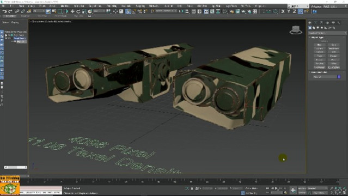Activate the Select and Scale tool
The width and height of the screenshot is (348, 196).
click(x=84, y=11)
